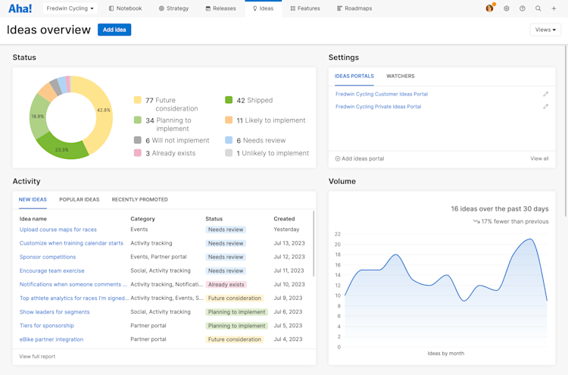Viewport: 568px width, 375px height.
Task: Open the Notebook menu
Action: pos(125,8)
